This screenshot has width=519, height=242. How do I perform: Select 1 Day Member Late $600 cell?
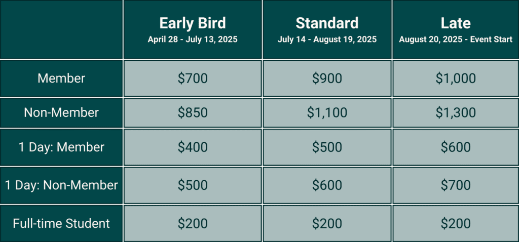point(456,147)
